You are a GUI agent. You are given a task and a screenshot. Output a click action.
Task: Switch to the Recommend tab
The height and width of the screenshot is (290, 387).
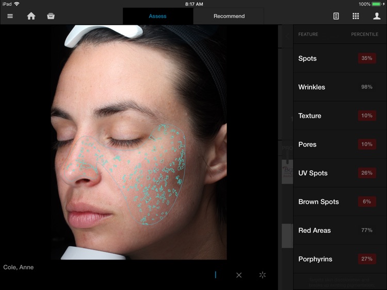point(229,16)
